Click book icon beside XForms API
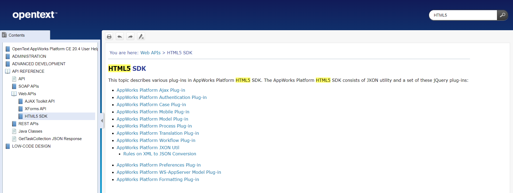 pyautogui.click(x=21, y=109)
